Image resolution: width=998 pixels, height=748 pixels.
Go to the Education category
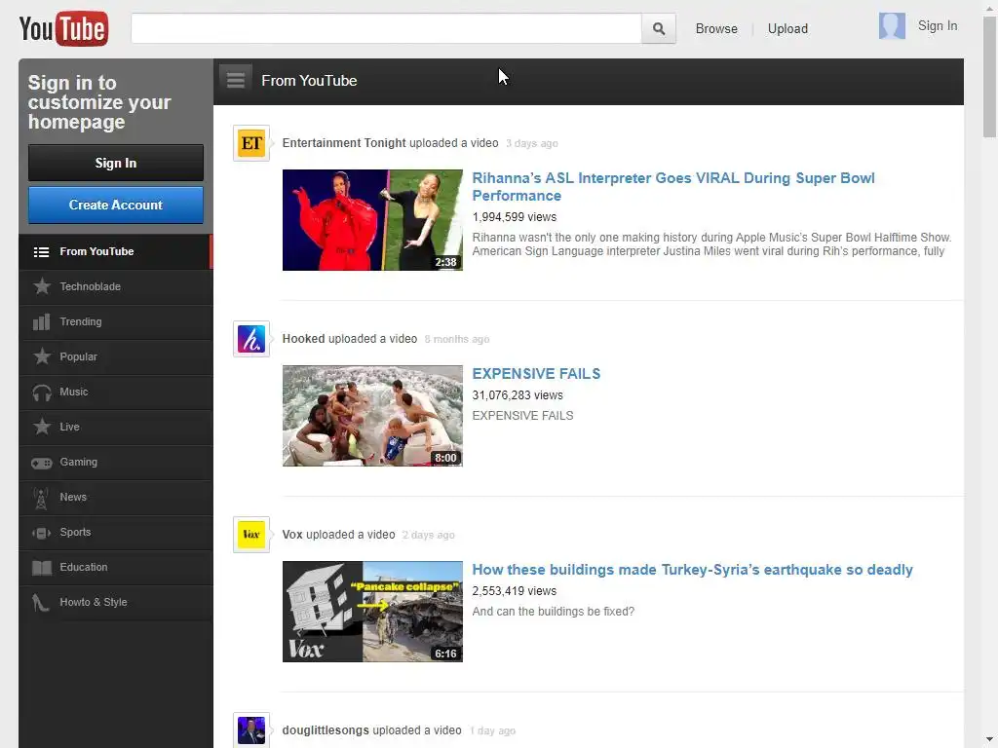[x=116, y=567]
